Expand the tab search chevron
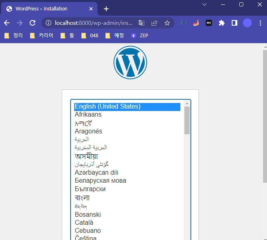The height and width of the screenshot is (240, 267). click(204, 4)
